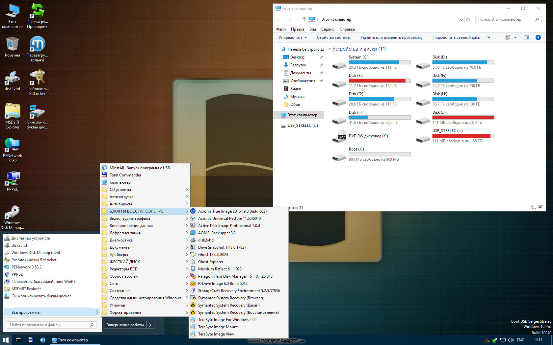The height and width of the screenshot is (345, 553).
Task: Open the System (C:) drive
Action: click(371, 62)
